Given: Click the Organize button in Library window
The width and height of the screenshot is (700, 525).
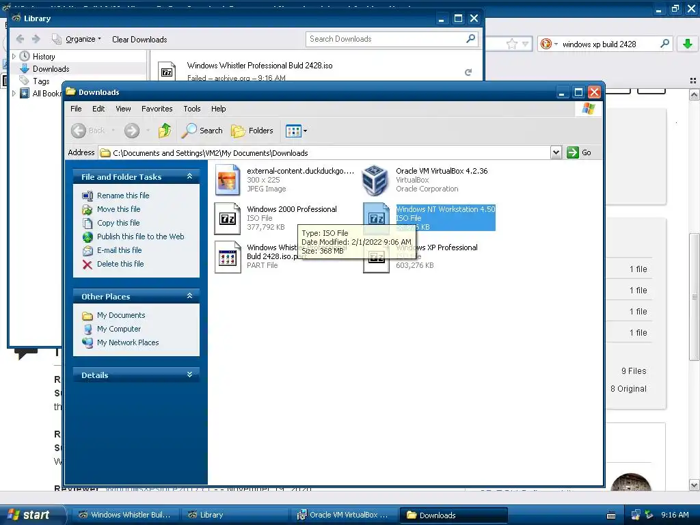Looking at the screenshot, I should click(77, 39).
